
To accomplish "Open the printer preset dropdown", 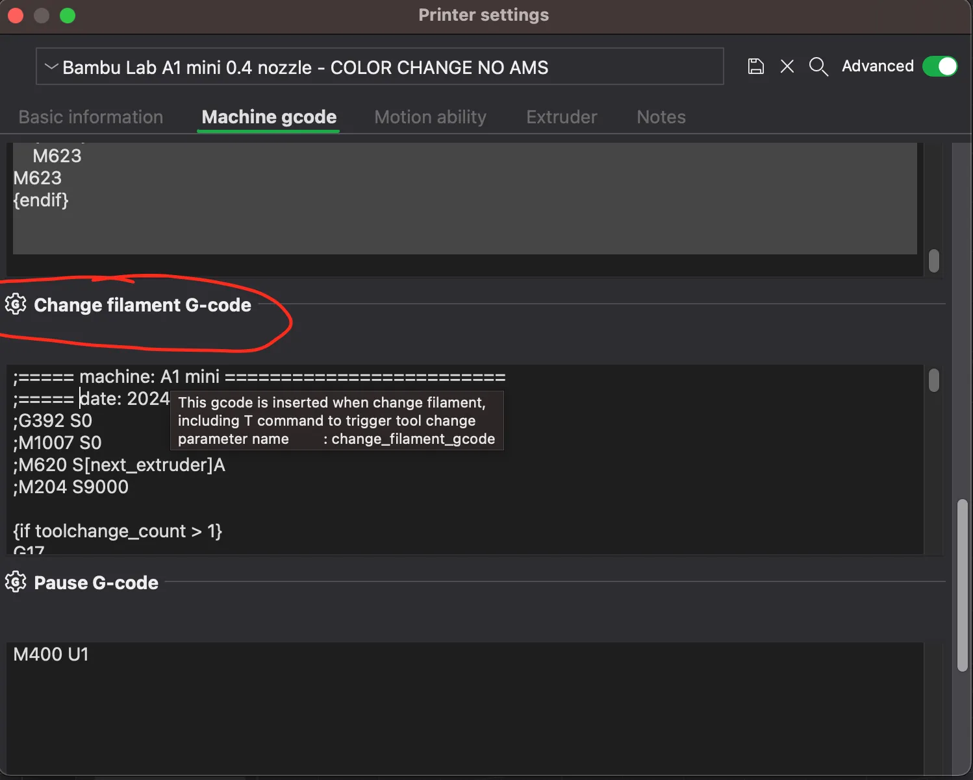I will [x=380, y=66].
